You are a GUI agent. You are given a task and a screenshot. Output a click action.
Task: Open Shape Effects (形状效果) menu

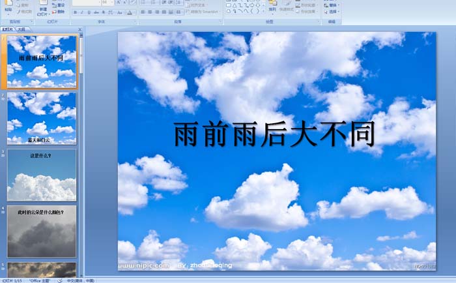pyautogui.click(x=307, y=12)
